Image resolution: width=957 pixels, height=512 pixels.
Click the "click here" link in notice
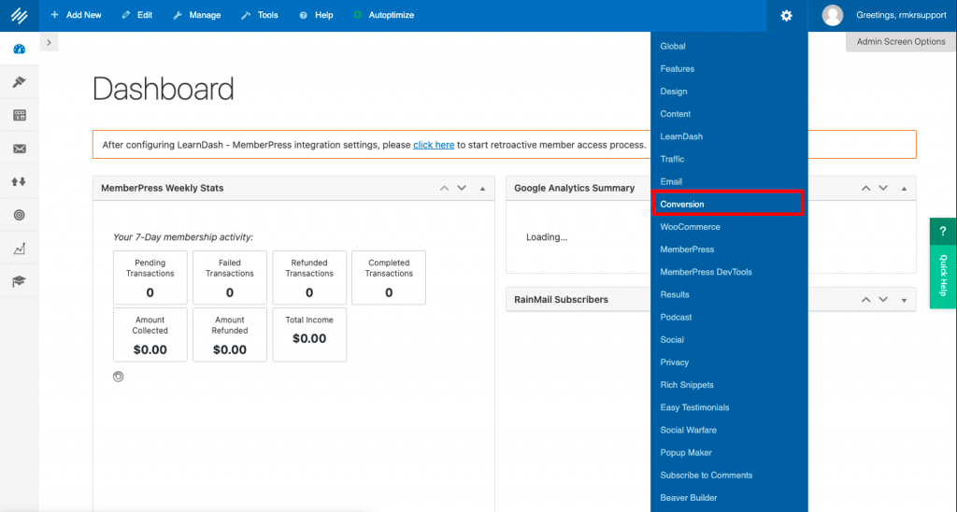point(434,145)
